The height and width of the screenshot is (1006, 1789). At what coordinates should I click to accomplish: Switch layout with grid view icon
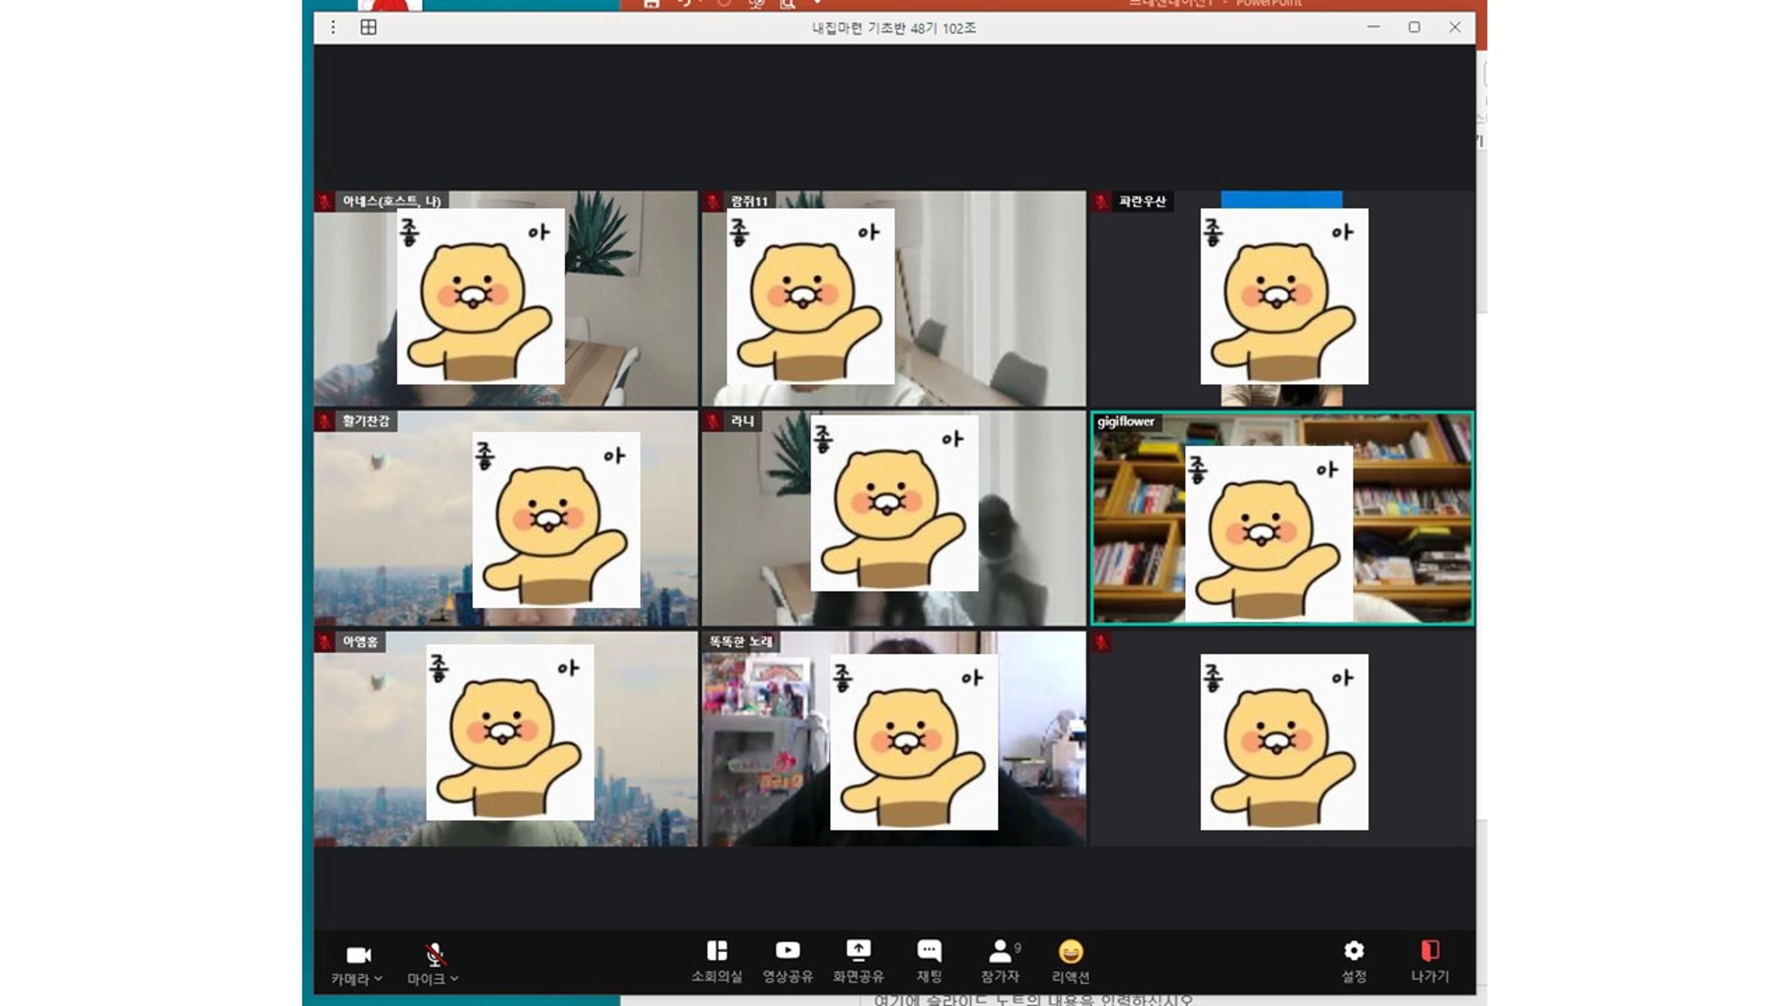[369, 27]
